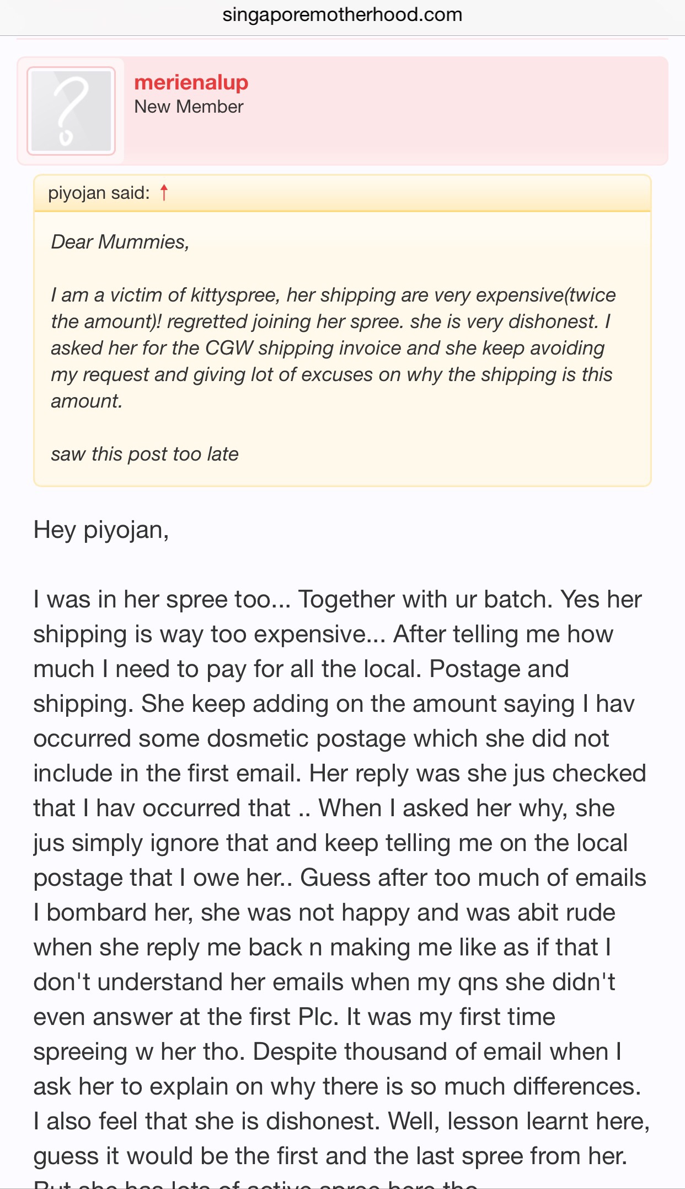Tap the line about 'dosmetic postage'

click(x=321, y=738)
